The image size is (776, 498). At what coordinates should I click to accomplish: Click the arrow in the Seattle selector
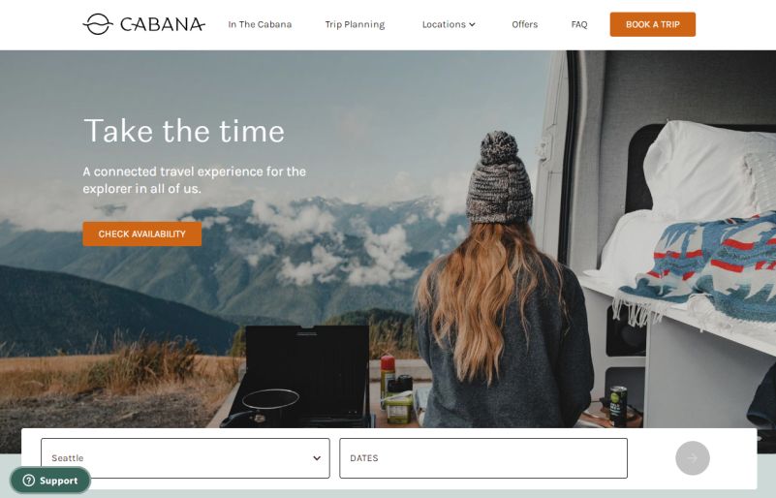pyautogui.click(x=317, y=458)
